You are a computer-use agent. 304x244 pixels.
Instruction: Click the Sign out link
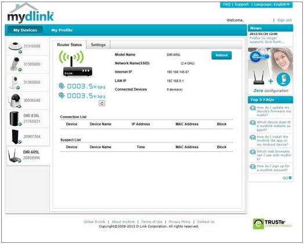tap(284, 20)
